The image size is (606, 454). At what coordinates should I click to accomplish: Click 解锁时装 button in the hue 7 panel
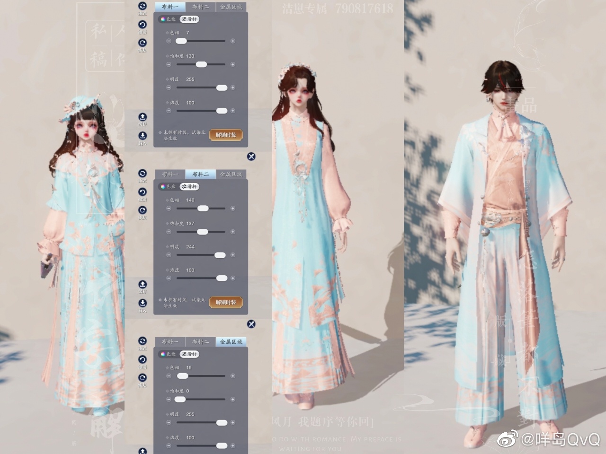click(226, 135)
